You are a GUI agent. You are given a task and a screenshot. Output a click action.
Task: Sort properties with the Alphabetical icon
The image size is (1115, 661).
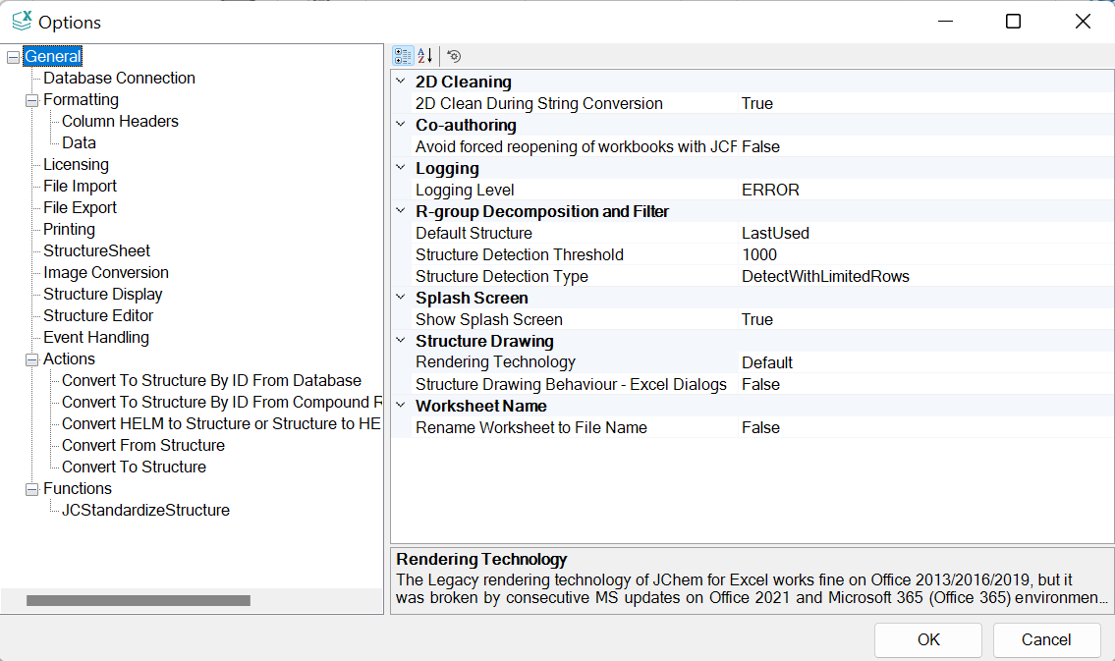point(424,56)
